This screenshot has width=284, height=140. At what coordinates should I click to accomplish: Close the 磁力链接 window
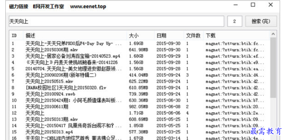tap(271, 5)
